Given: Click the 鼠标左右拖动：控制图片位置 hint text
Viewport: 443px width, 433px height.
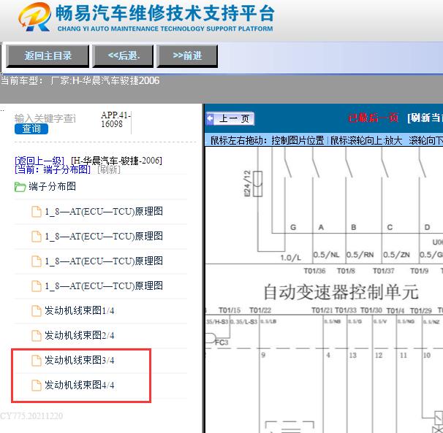Looking at the screenshot, I should [268, 140].
